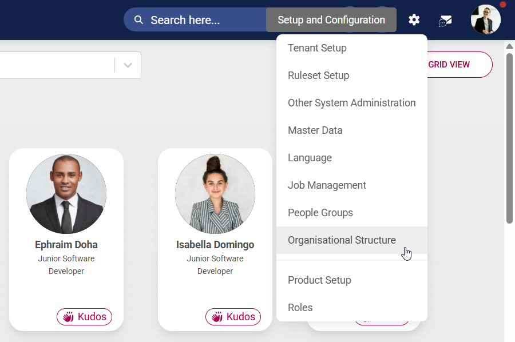Screen dimensions: 515x342
Task: Open your profile avatar menu
Action: point(485,19)
